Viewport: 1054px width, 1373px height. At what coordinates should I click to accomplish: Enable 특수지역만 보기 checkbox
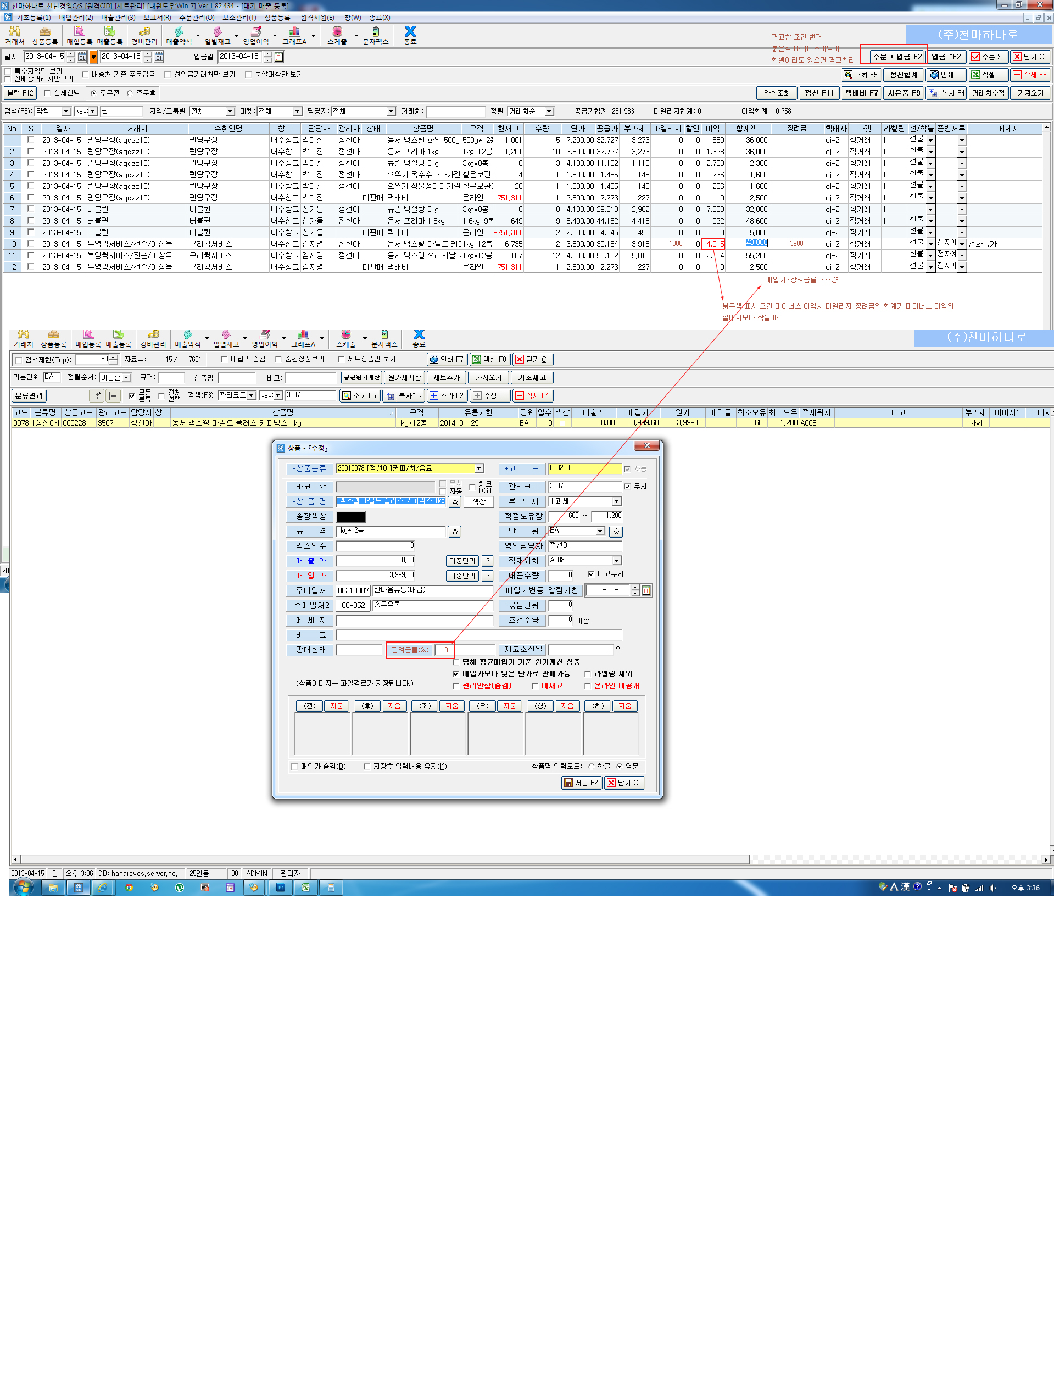[x=8, y=71]
